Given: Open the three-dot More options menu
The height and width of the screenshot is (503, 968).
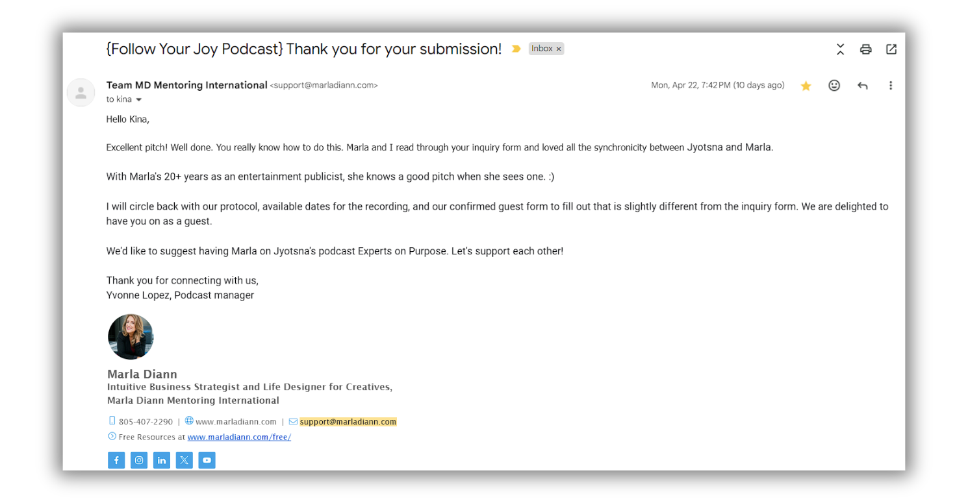Looking at the screenshot, I should tap(891, 86).
